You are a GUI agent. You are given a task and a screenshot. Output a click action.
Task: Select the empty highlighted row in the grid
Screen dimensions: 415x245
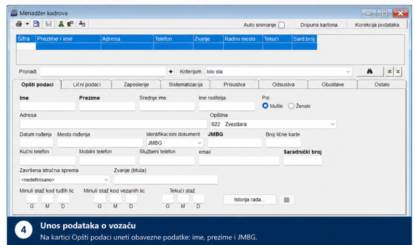167,47
